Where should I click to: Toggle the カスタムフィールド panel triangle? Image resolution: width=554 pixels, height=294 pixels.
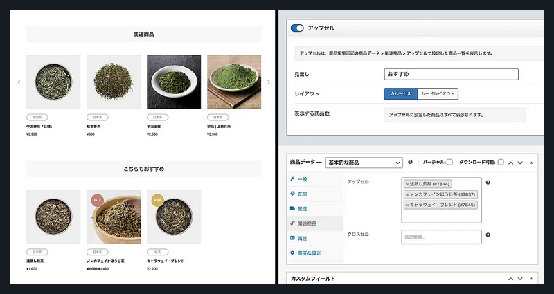tap(531, 279)
